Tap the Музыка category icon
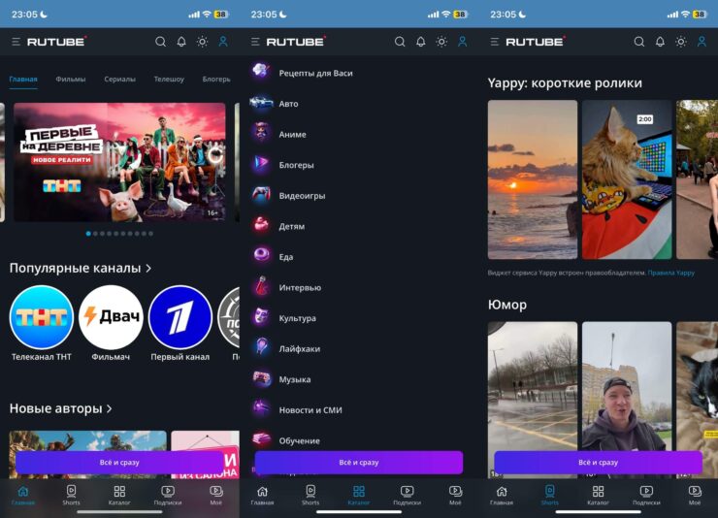 click(x=261, y=379)
